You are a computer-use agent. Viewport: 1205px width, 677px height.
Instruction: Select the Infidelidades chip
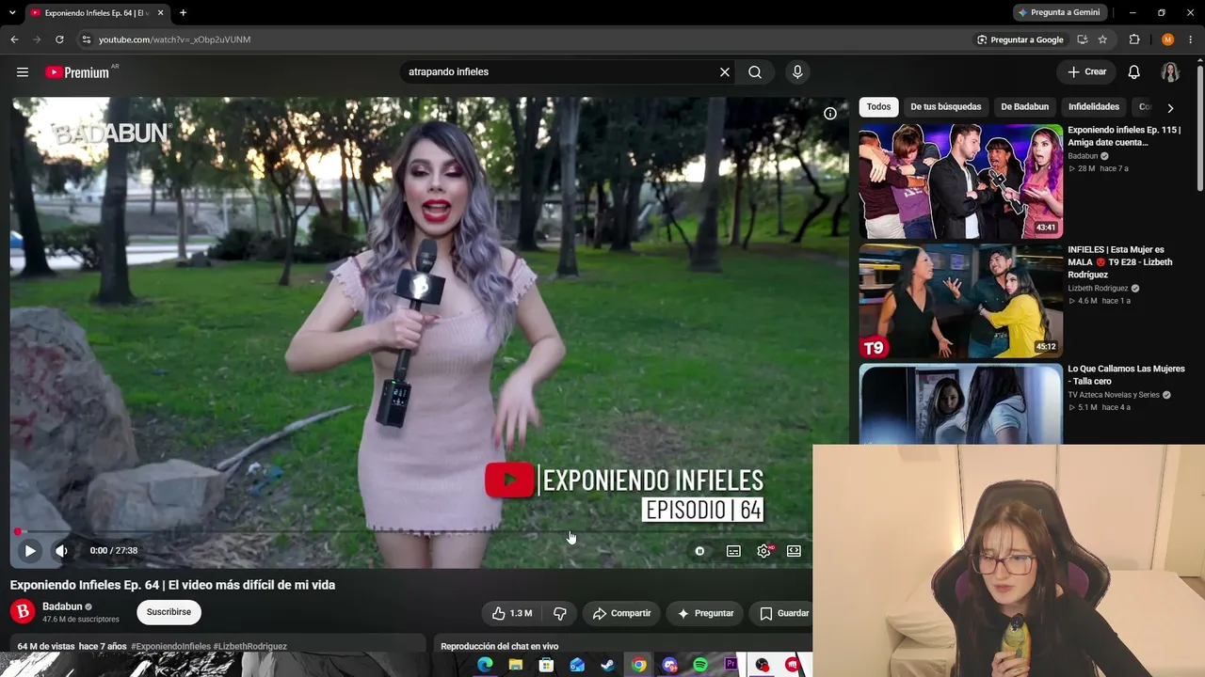click(x=1094, y=107)
